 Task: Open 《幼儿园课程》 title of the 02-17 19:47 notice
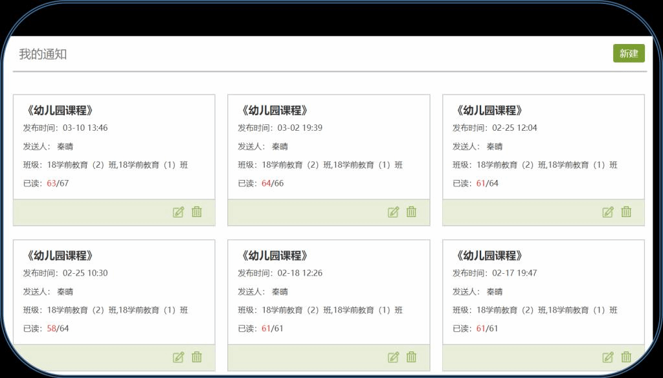click(x=488, y=256)
